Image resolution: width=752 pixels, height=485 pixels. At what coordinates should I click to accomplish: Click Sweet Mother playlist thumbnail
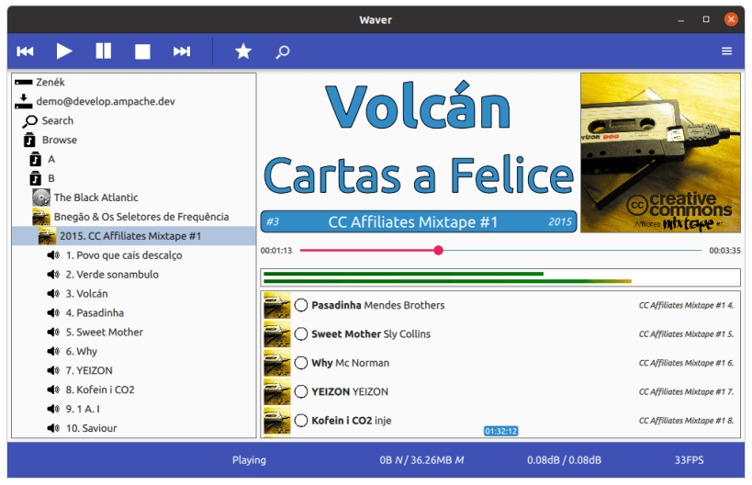[277, 333]
